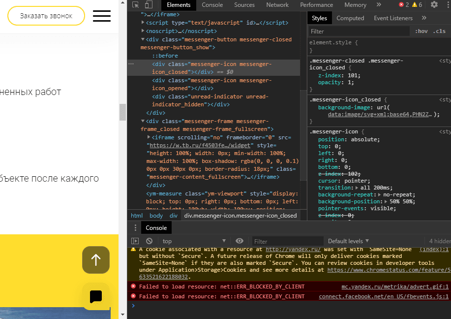Viewport: 451px width, 319px height.
Task: Select the unread-indicator div node
Action: point(210,100)
